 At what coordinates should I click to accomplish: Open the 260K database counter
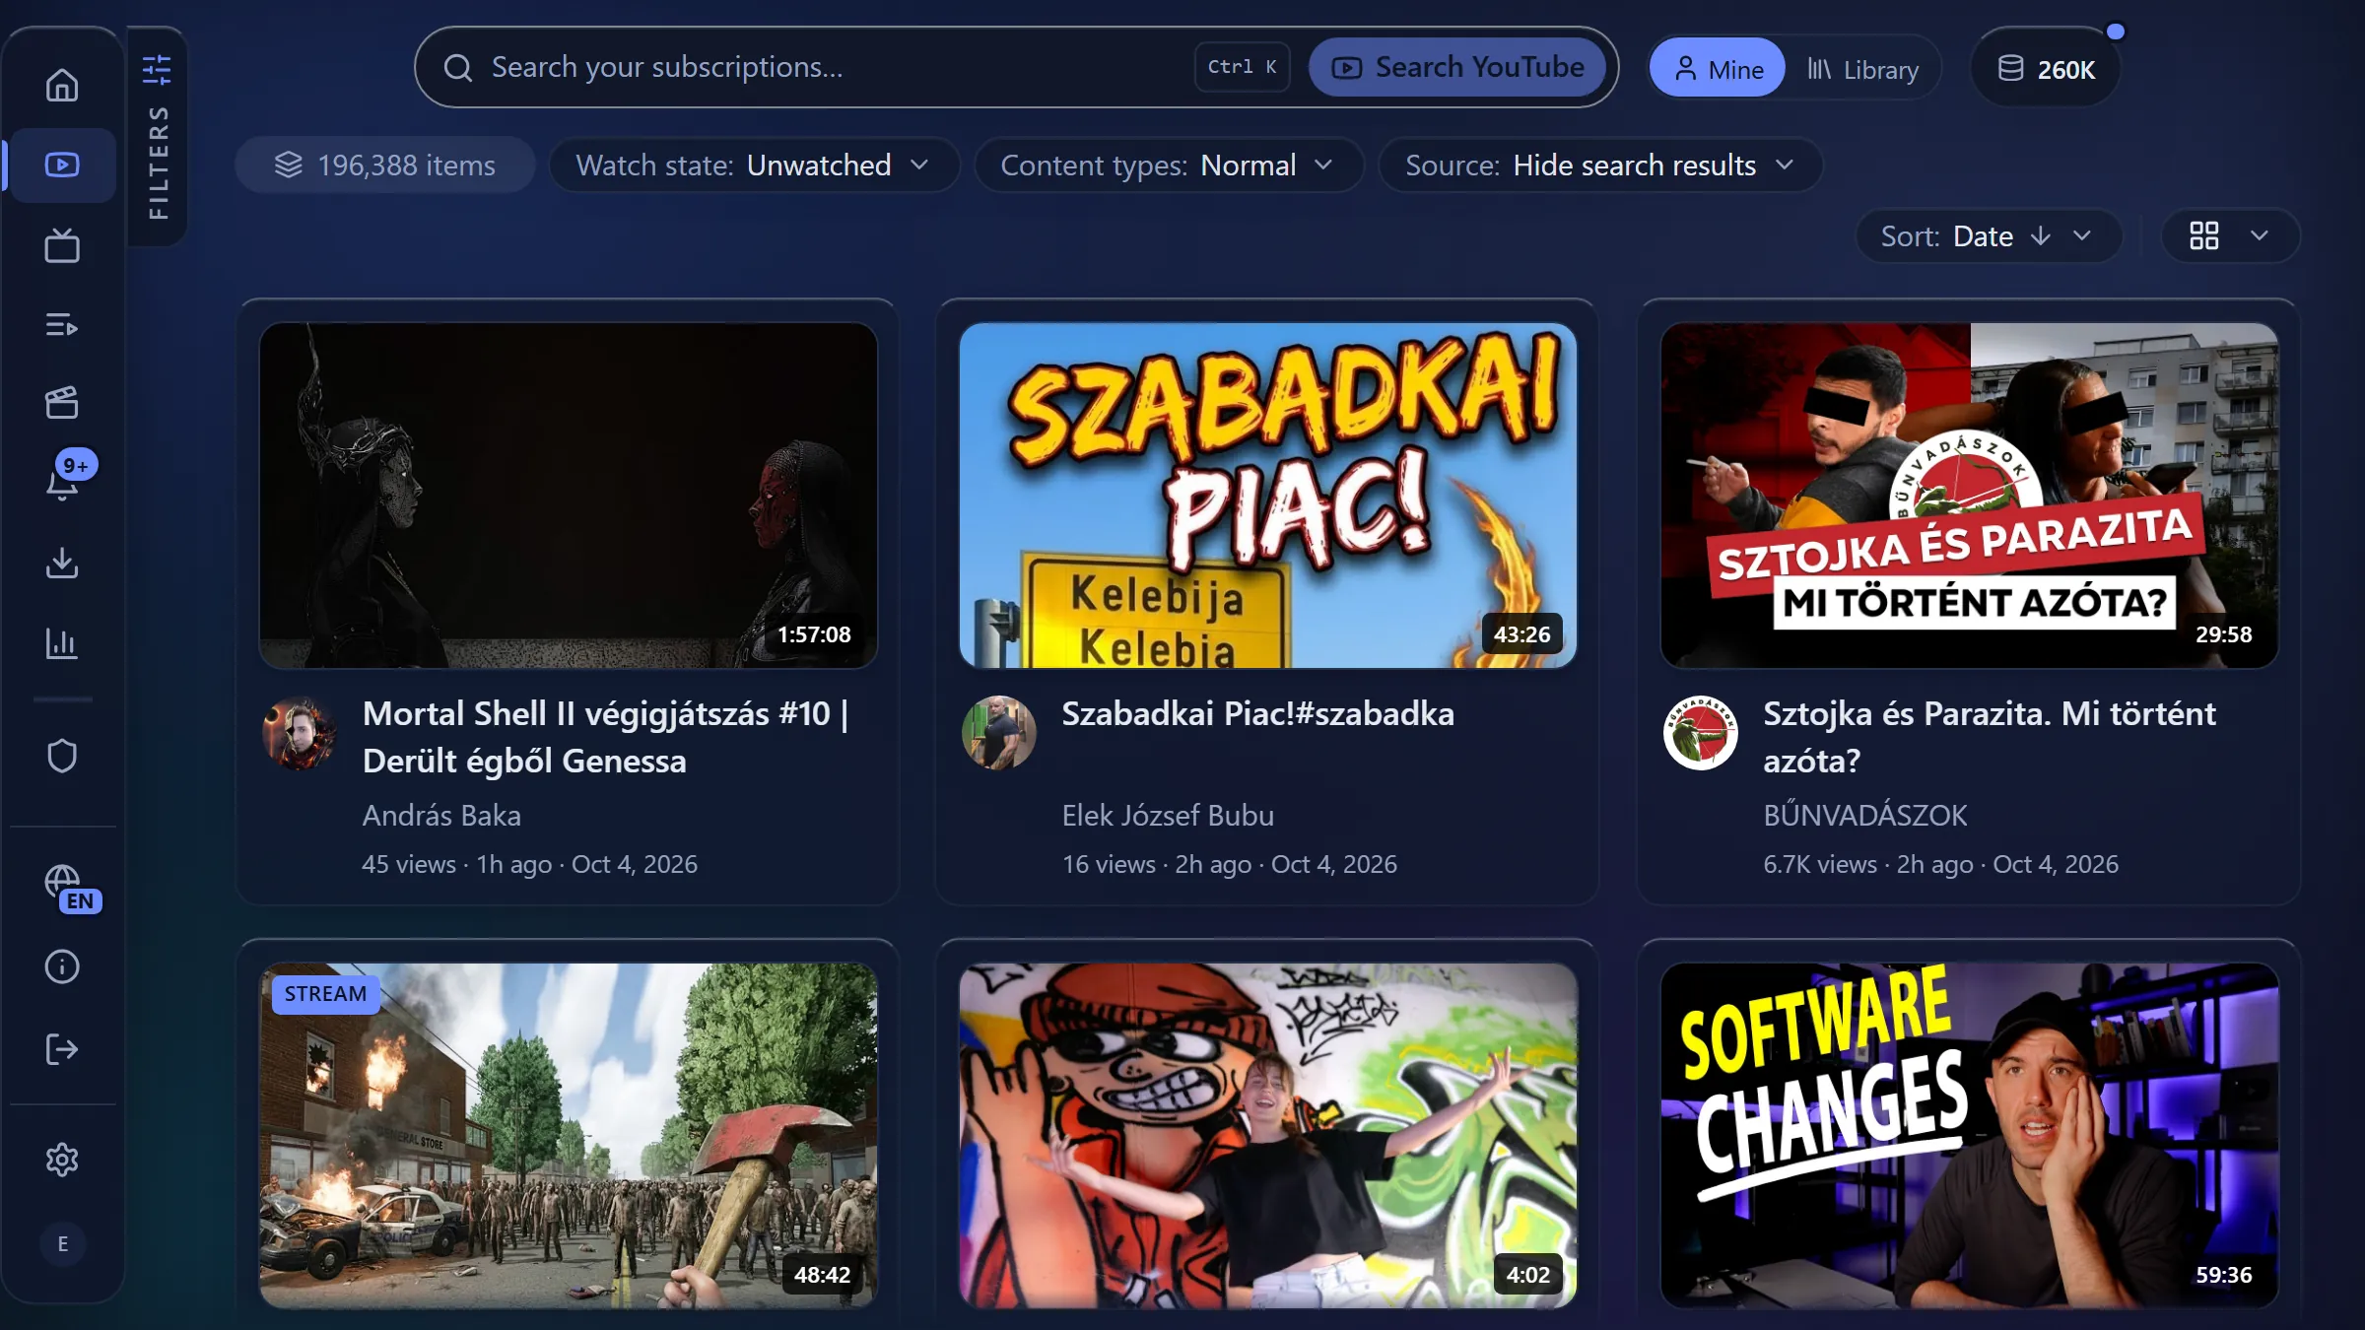tap(2046, 69)
